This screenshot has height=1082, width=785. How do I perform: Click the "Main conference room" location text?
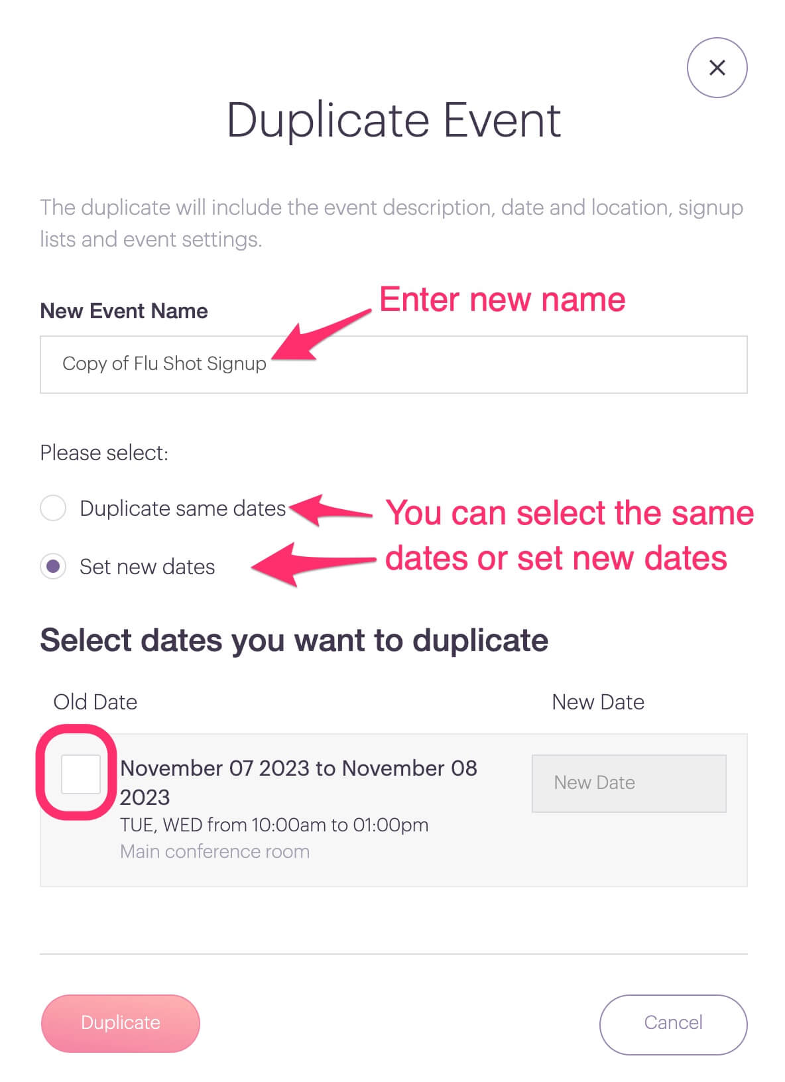tap(215, 852)
